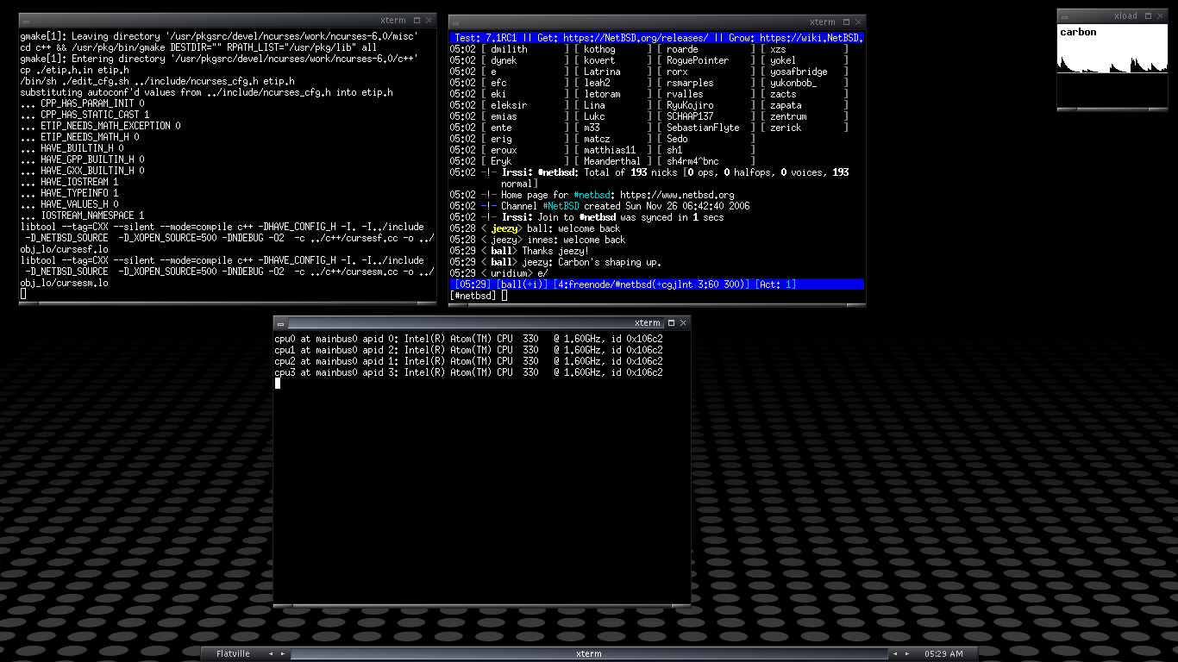Select nick xzs in names list
Image resolution: width=1178 pixels, height=662 pixels.
click(778, 49)
